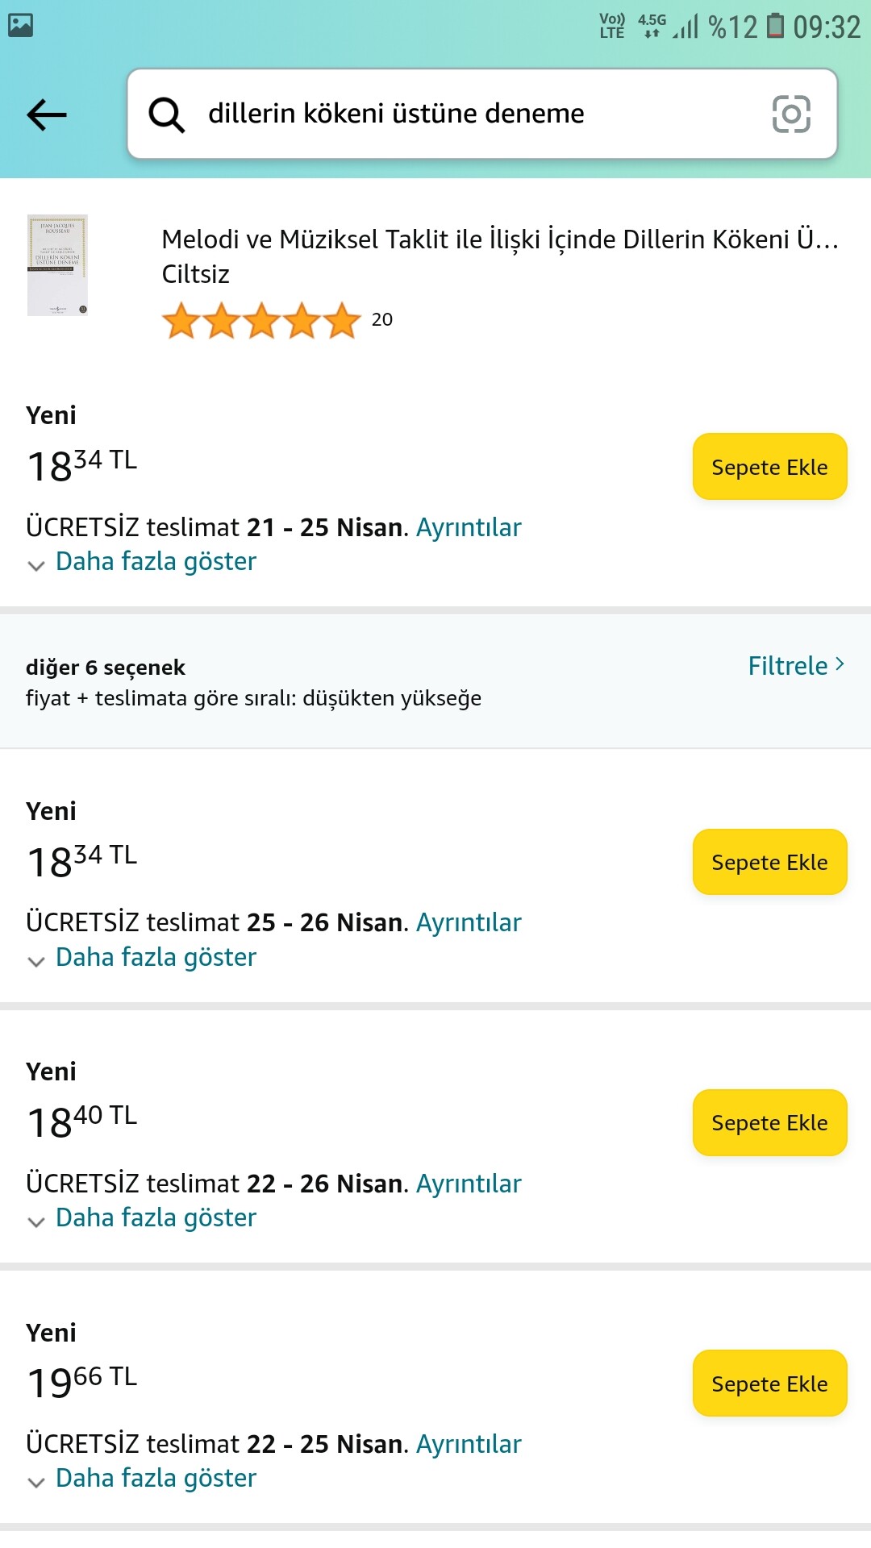
Task: Tap the gallery notification icon in status bar
Action: pyautogui.click(x=20, y=26)
